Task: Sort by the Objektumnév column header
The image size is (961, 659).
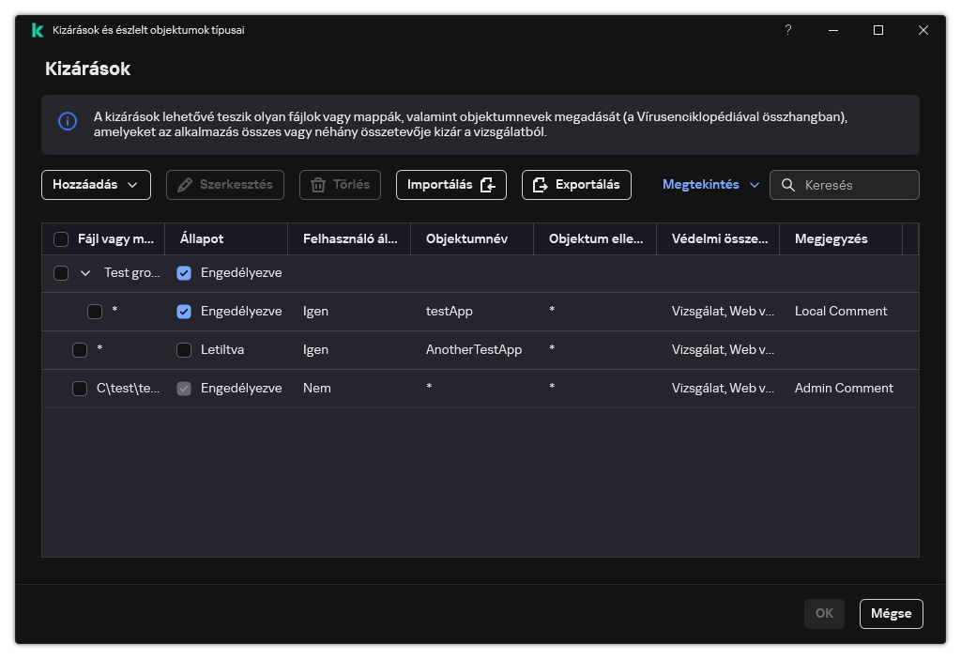Action: pos(466,239)
